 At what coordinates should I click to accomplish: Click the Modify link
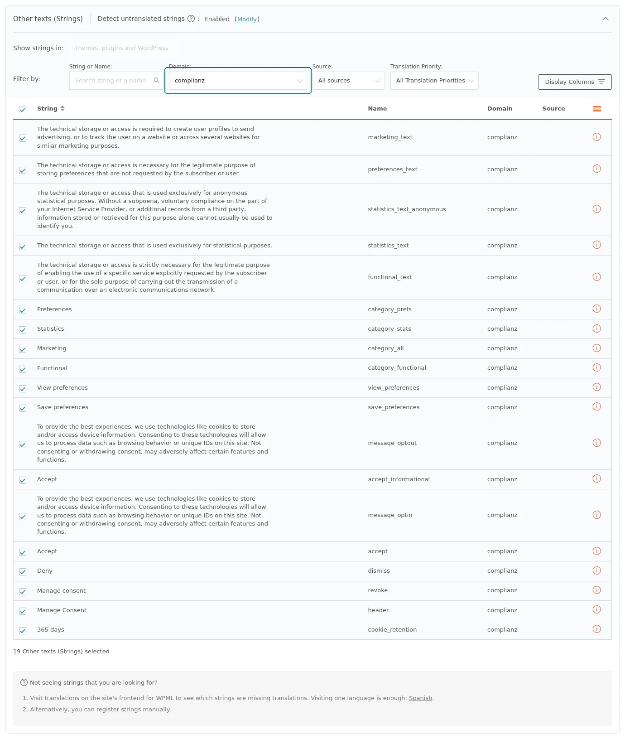(247, 19)
